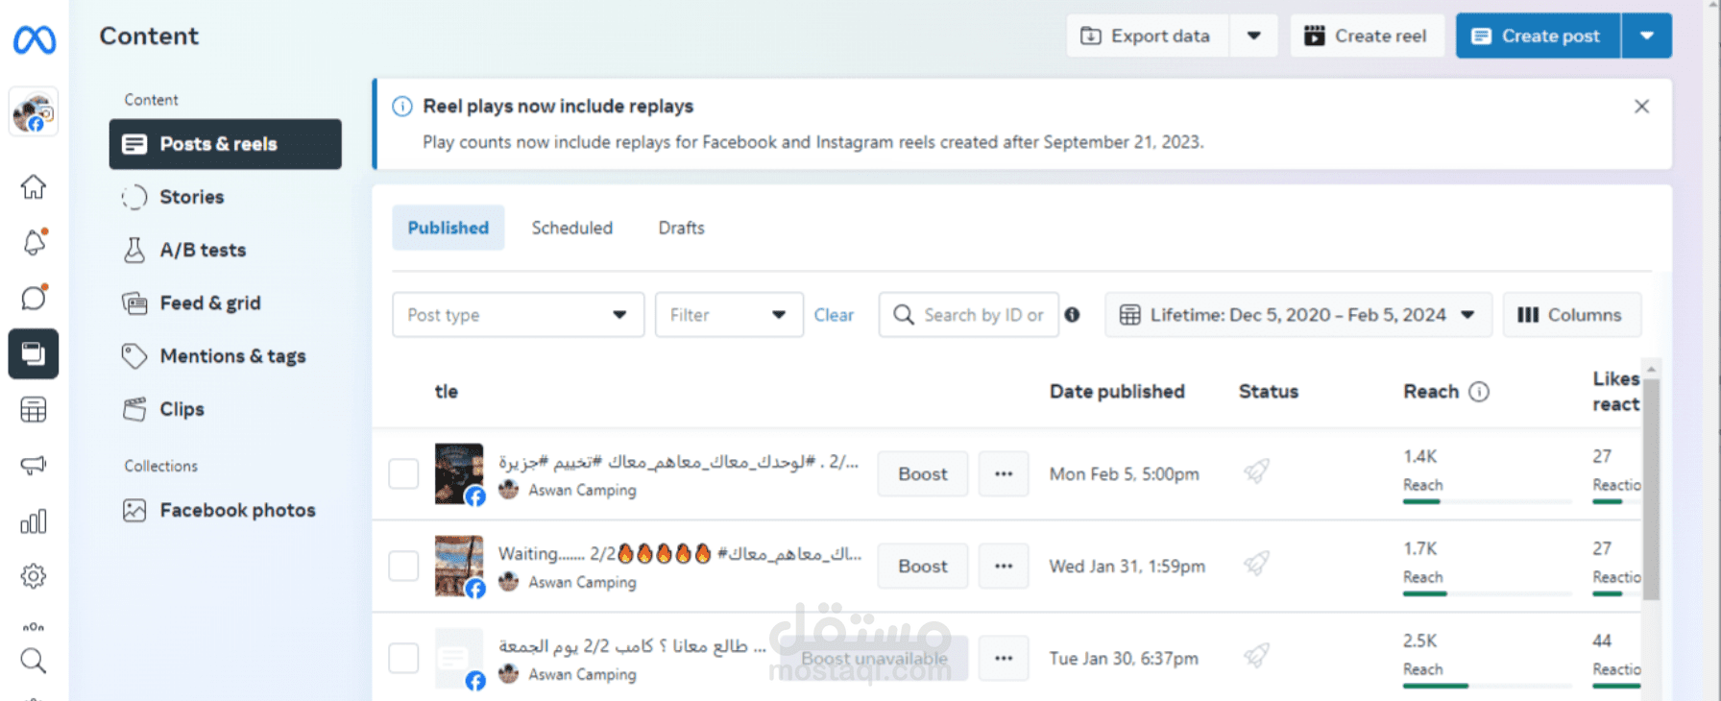Open the Columns button
The width and height of the screenshot is (1721, 701).
click(x=1572, y=315)
